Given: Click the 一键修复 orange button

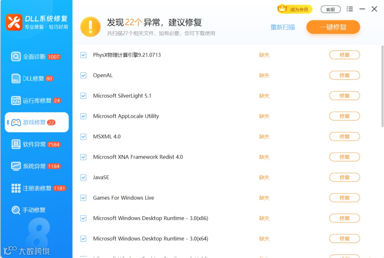Looking at the screenshot, I should 333,27.
